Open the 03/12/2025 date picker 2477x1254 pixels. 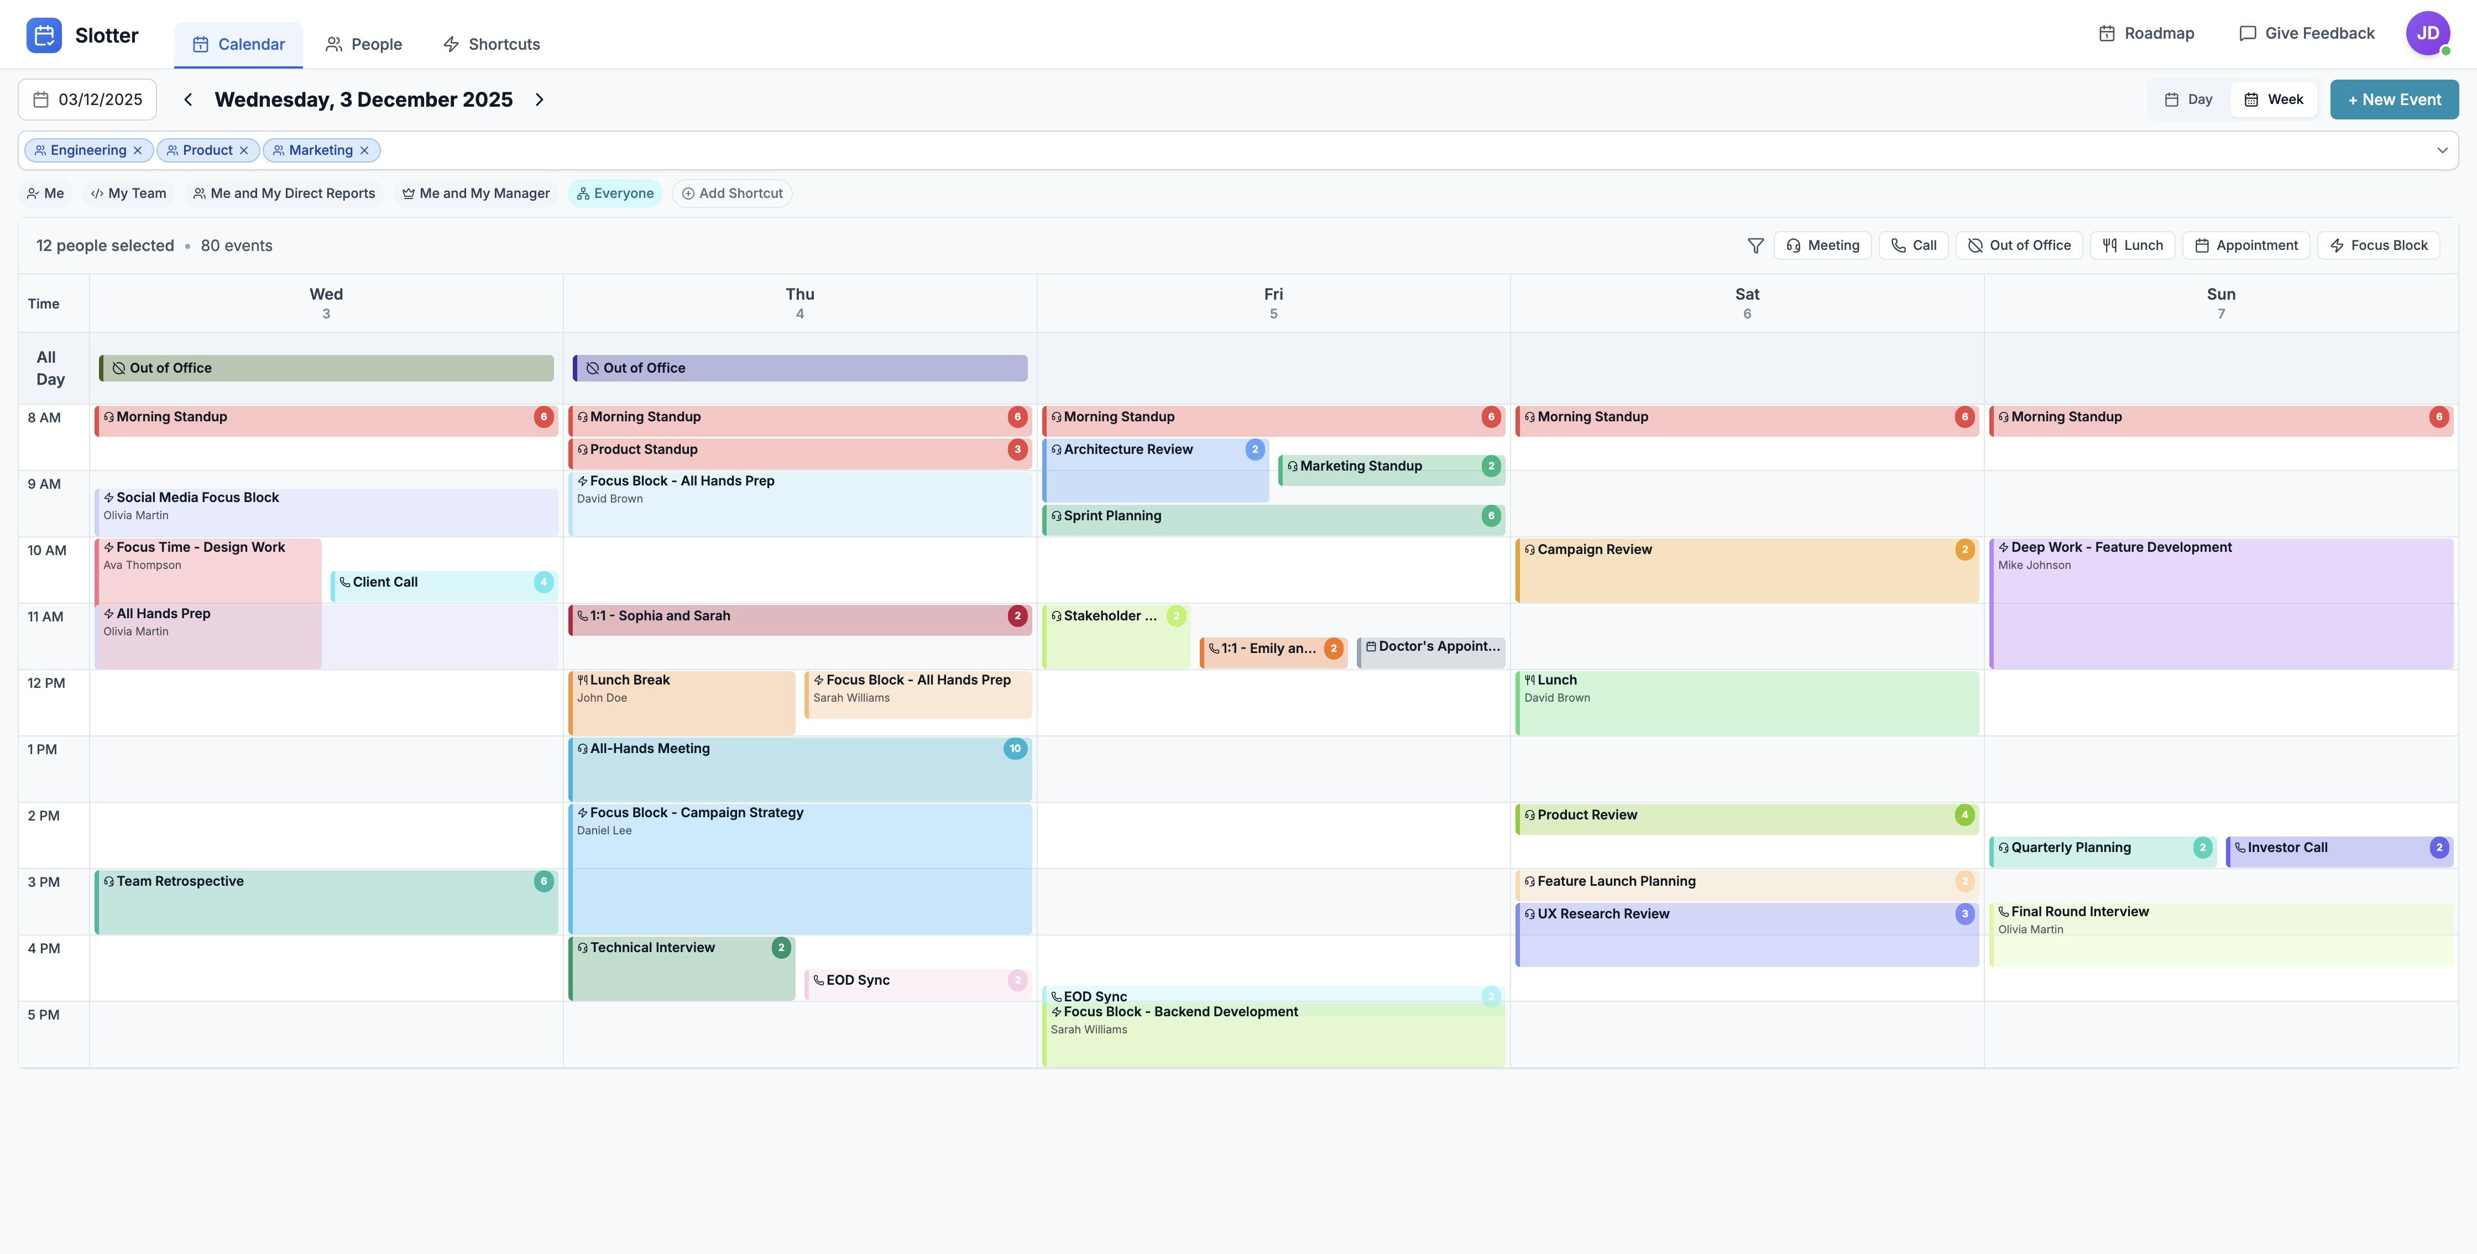coord(87,100)
